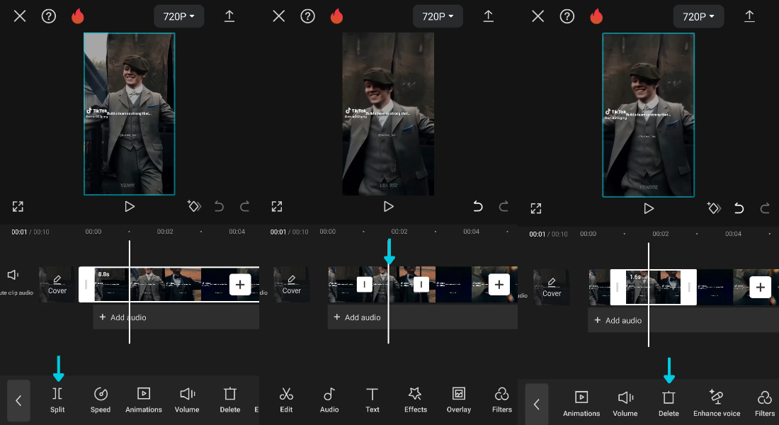Redo action in right panel
This screenshot has width=779, height=425.
tap(765, 208)
